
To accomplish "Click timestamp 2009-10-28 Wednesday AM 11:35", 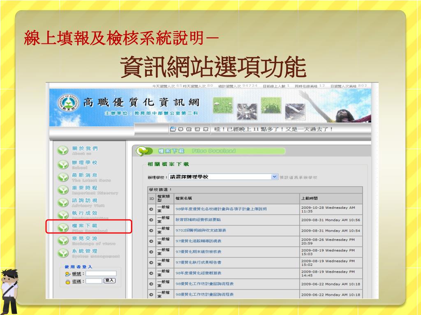I will 328,210.
